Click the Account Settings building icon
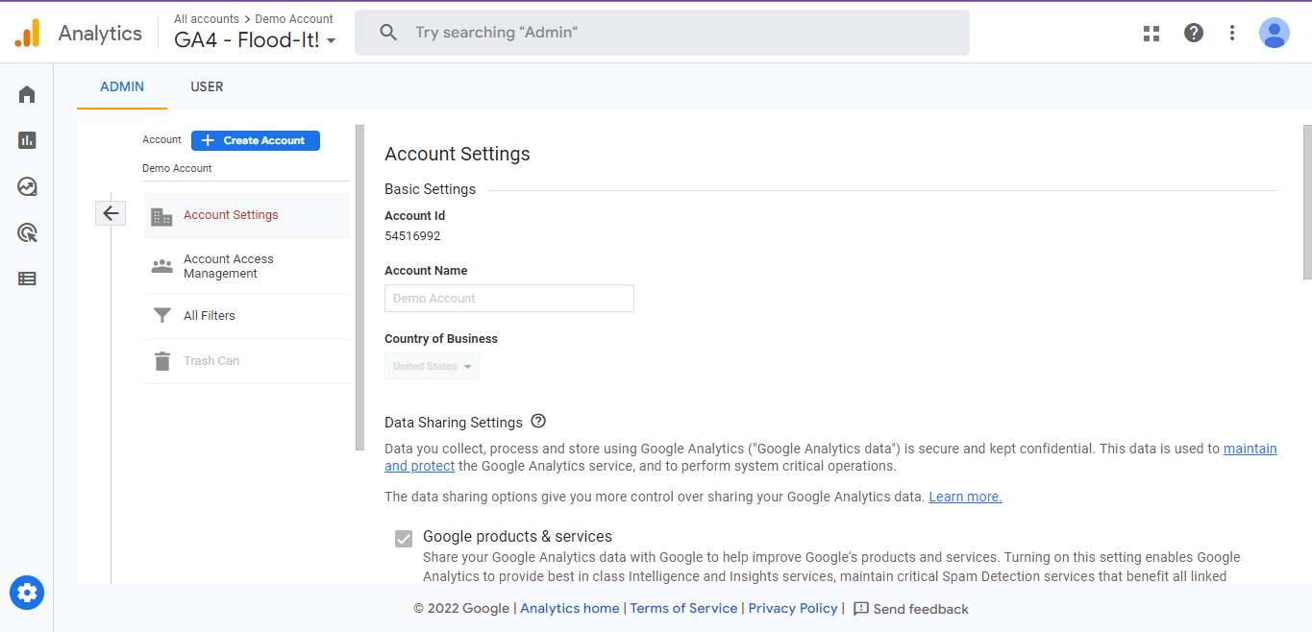Viewport: 1312px width, 632px height. [x=162, y=216]
